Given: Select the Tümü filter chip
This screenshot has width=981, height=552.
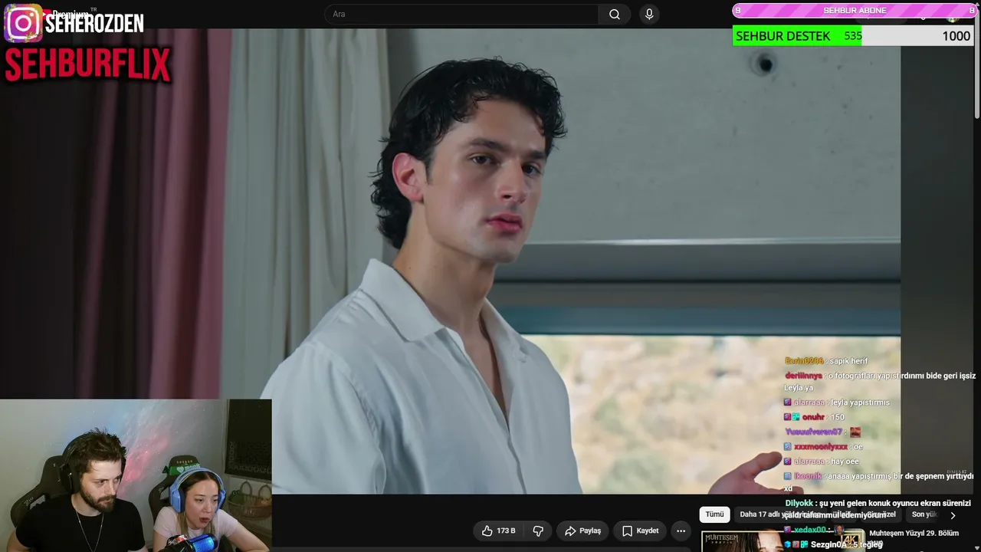Looking at the screenshot, I should click(714, 514).
